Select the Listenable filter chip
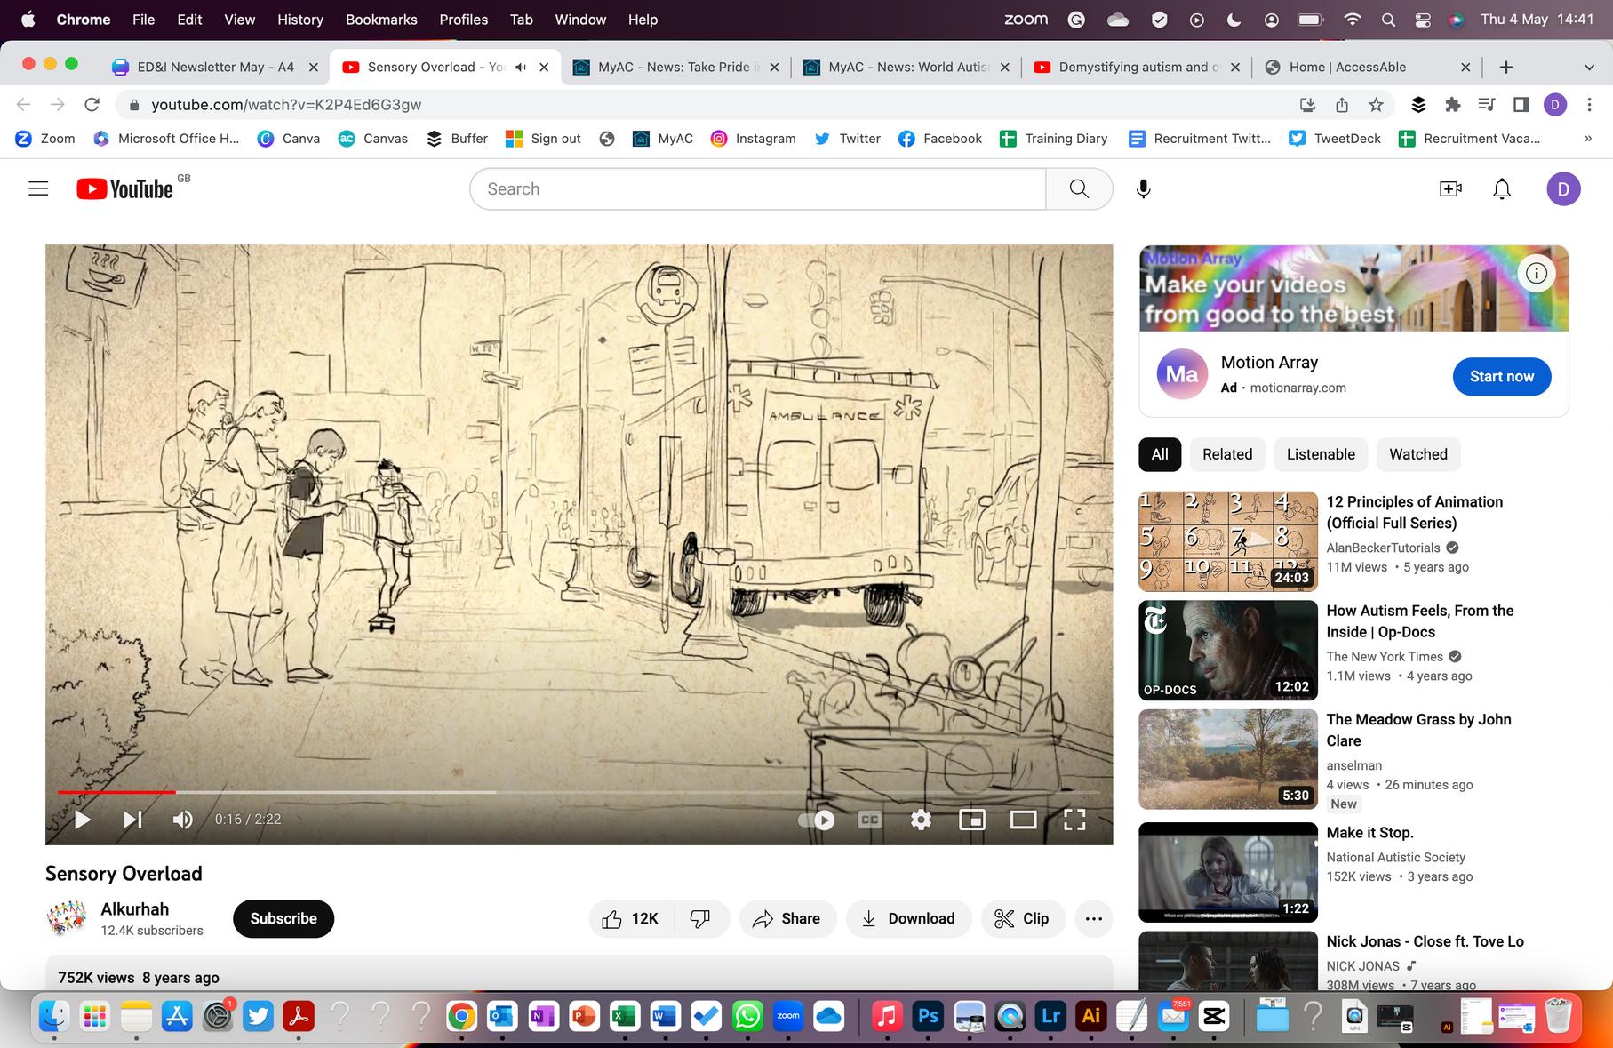The width and height of the screenshot is (1613, 1048). [x=1321, y=454]
